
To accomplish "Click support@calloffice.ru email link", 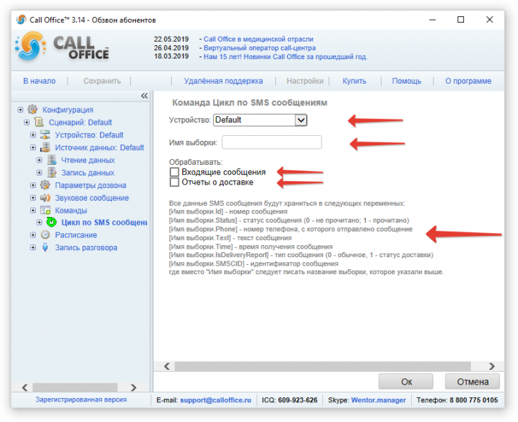I will [x=216, y=400].
